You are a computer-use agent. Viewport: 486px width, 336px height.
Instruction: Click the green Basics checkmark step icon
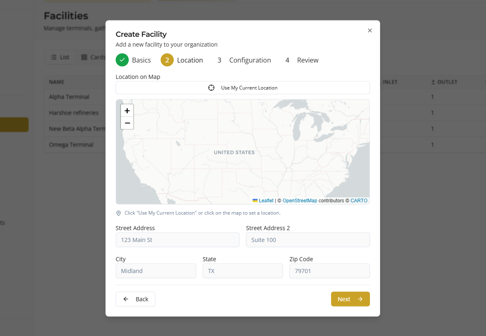122,60
